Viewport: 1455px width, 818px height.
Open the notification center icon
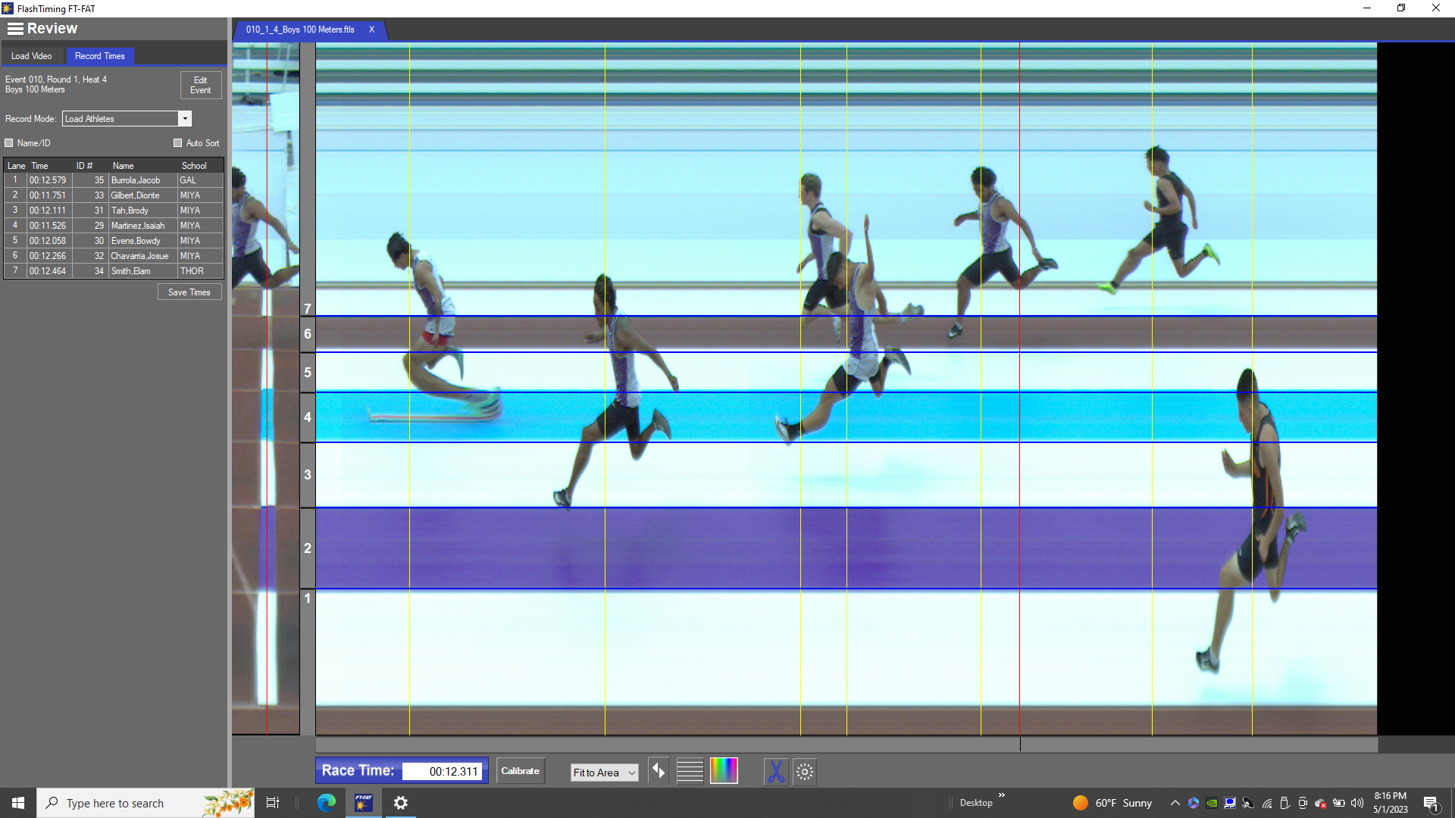1431,803
